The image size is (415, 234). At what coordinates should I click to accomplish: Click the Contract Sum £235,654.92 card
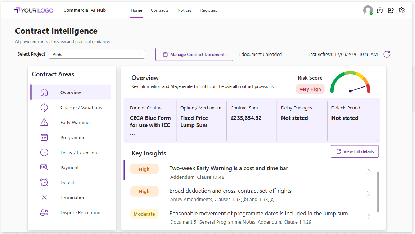tap(252, 121)
